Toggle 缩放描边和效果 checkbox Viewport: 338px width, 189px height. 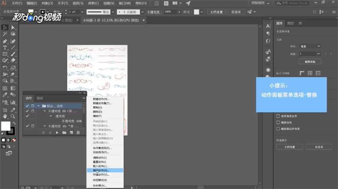pos(278,129)
